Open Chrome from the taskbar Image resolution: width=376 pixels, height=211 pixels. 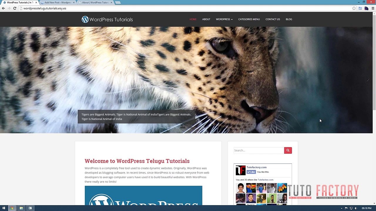(x=12, y=208)
